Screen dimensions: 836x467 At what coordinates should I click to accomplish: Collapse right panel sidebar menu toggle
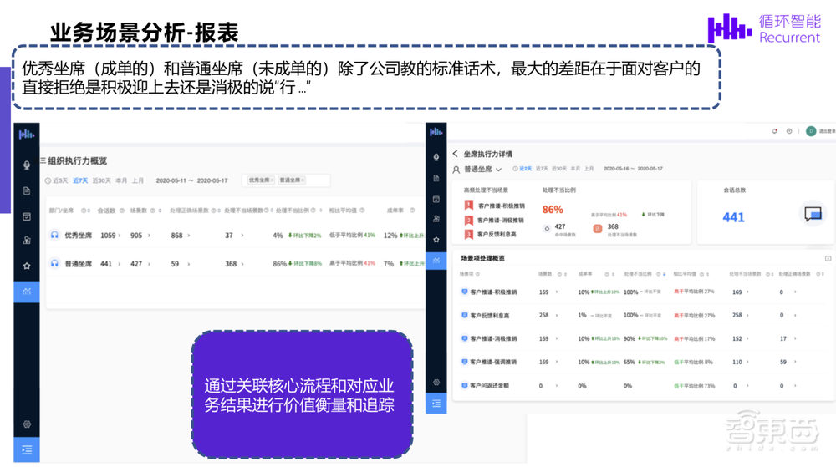pos(436,404)
